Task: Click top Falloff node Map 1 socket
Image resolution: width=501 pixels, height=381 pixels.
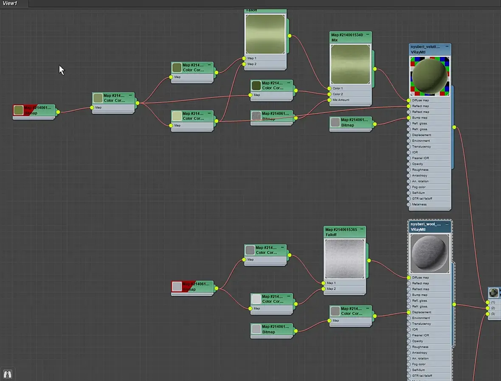Action: (244, 58)
